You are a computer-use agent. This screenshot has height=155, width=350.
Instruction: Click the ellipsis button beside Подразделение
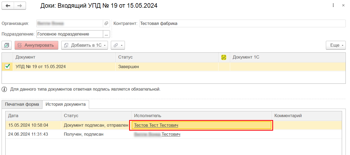[106, 34]
